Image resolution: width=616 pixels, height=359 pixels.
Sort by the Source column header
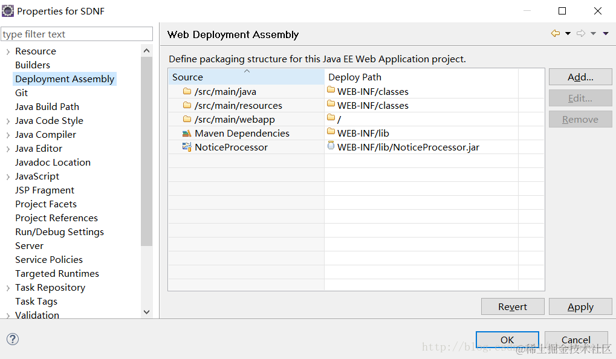click(246, 77)
